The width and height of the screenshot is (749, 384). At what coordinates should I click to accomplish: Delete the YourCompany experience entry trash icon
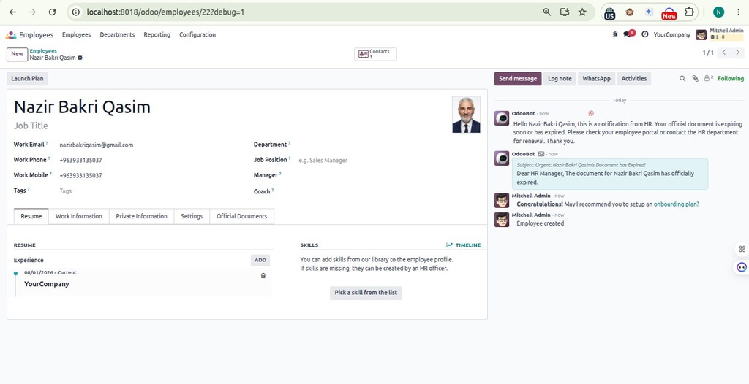[263, 276]
